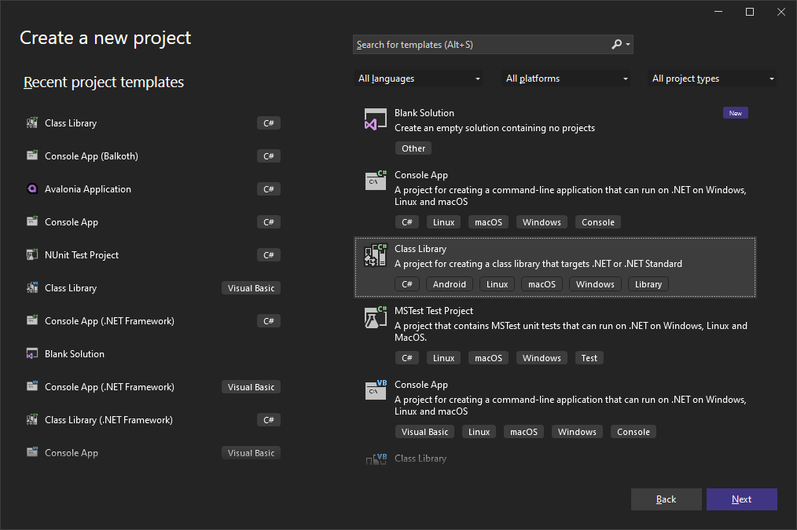Click the MSTest Test Project flask icon
Viewport: 797px width, 530px height.
(x=376, y=316)
